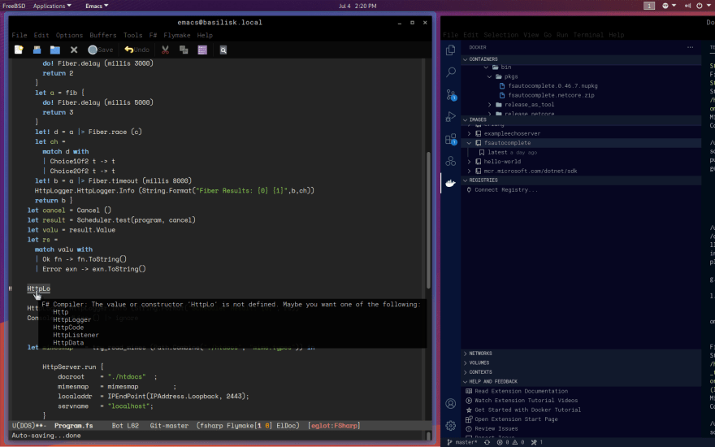Viewport: 715px width, 447px height.
Task: Expand the release_as_tool folder
Action: 490,105
